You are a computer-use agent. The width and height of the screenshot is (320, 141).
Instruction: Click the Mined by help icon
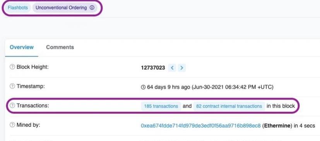12,125
